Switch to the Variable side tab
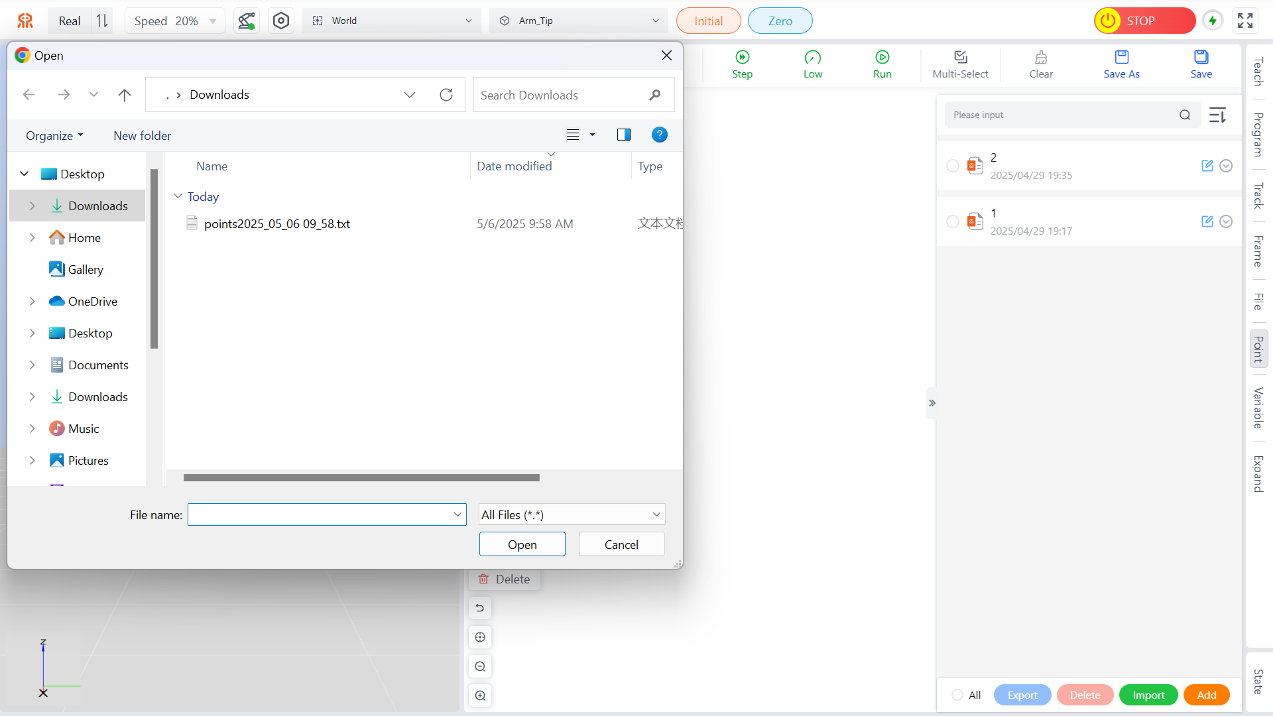The width and height of the screenshot is (1273, 716). tap(1258, 408)
